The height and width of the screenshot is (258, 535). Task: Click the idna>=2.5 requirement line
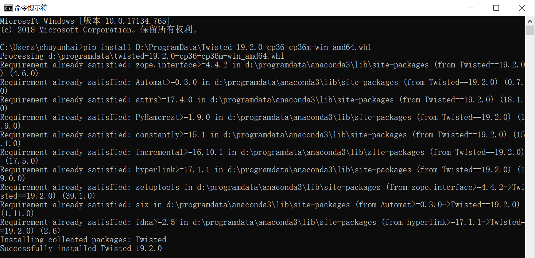(x=263, y=227)
